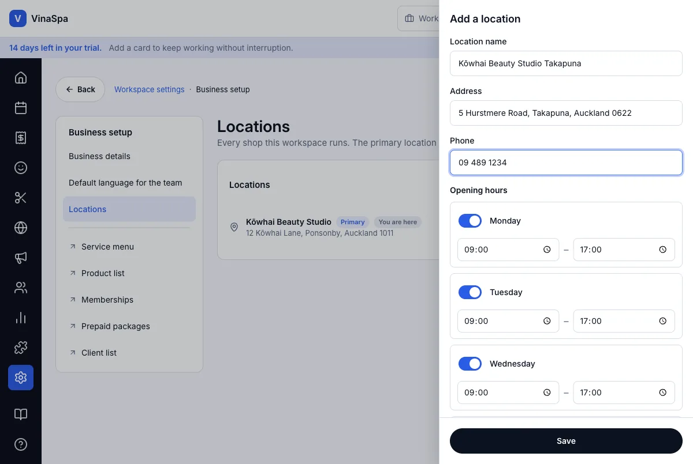
Task: Open the Team people icon in sidebar
Action: tap(21, 288)
